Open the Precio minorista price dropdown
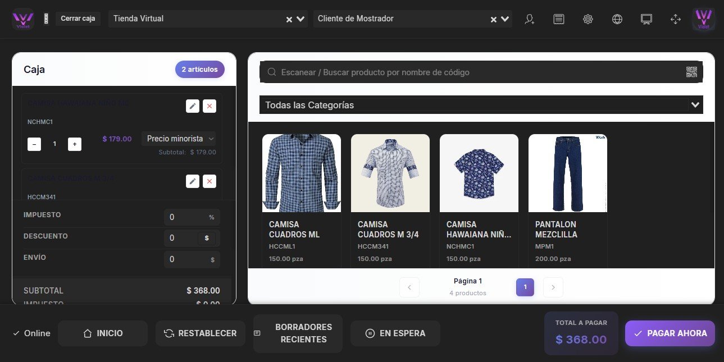The height and width of the screenshot is (362, 724). coord(179,139)
